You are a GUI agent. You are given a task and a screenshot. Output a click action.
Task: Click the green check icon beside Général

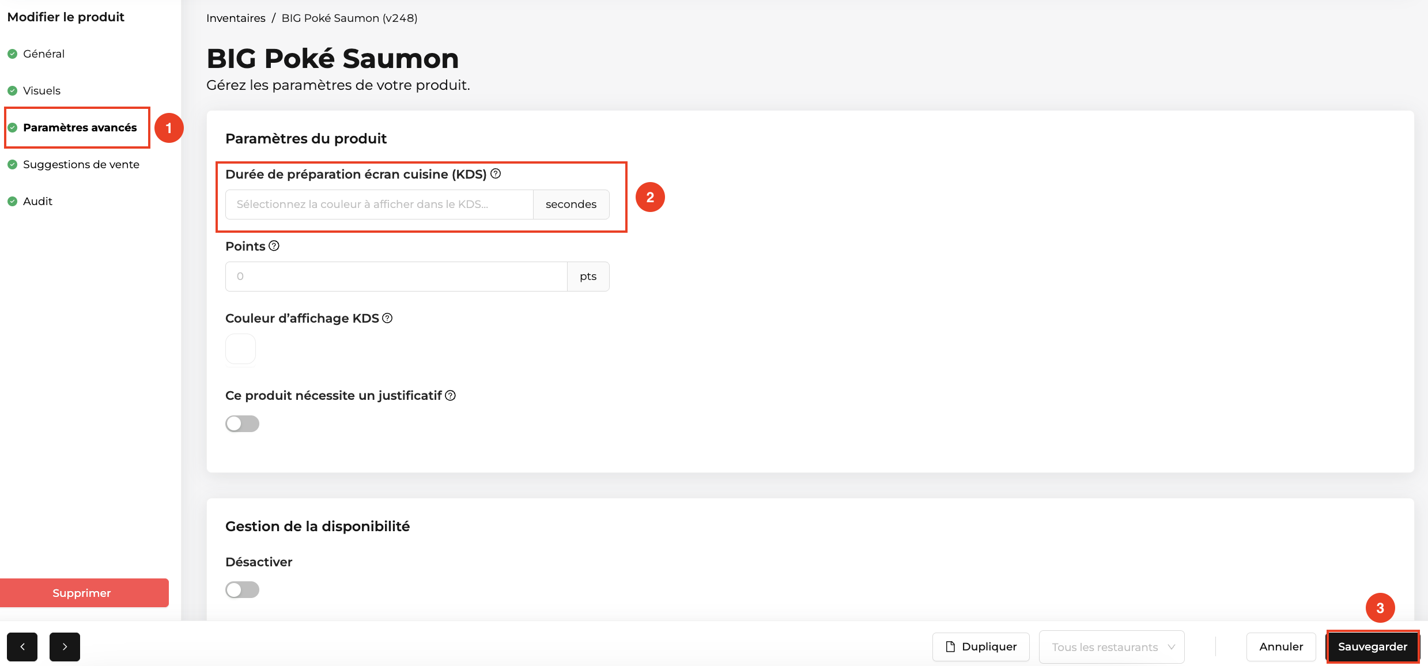point(12,54)
